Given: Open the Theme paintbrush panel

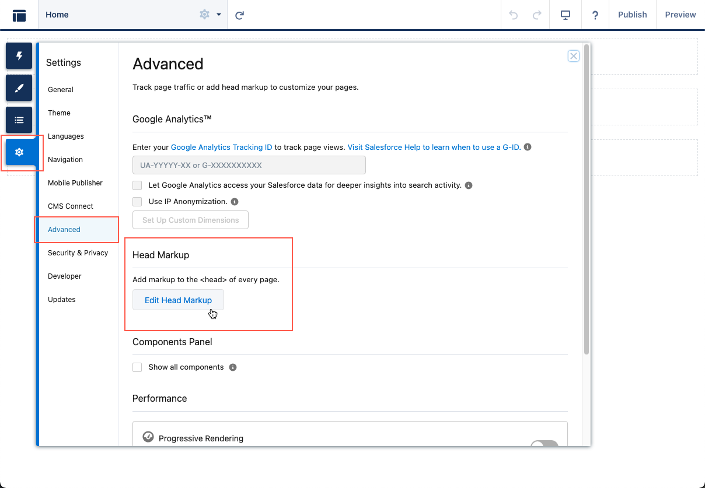Looking at the screenshot, I should pos(19,88).
